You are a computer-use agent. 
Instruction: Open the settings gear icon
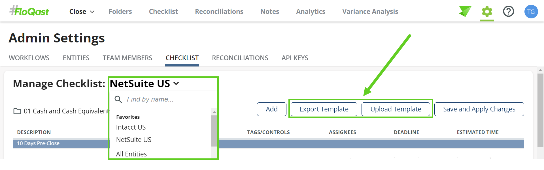487,12
